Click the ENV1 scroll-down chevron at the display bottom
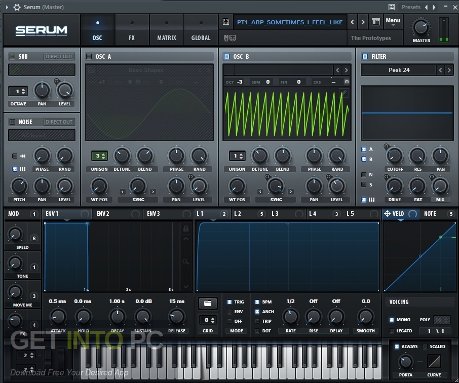This screenshot has height=383, width=459. (x=185, y=286)
